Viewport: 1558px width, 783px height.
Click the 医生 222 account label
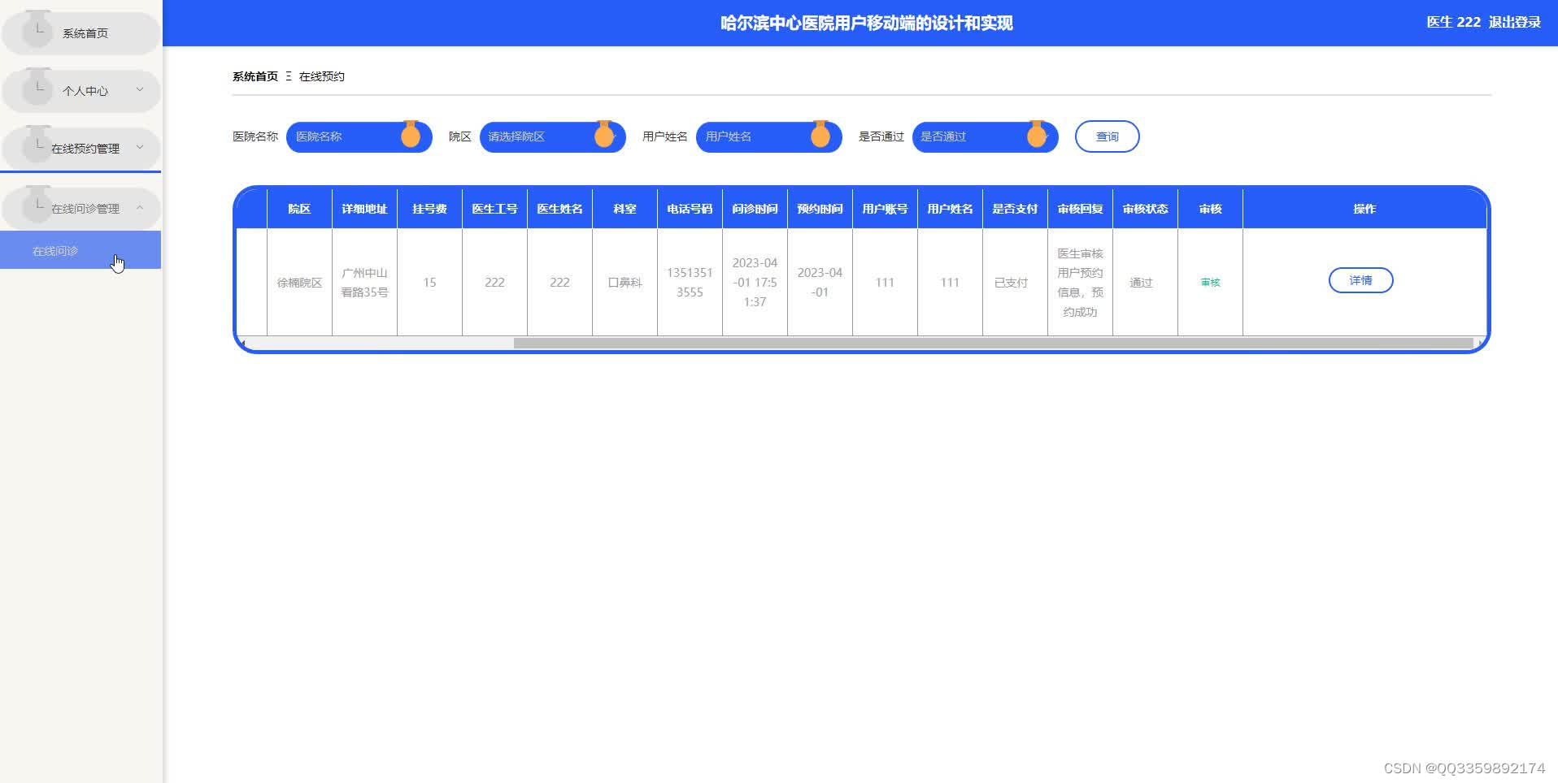click(1453, 22)
